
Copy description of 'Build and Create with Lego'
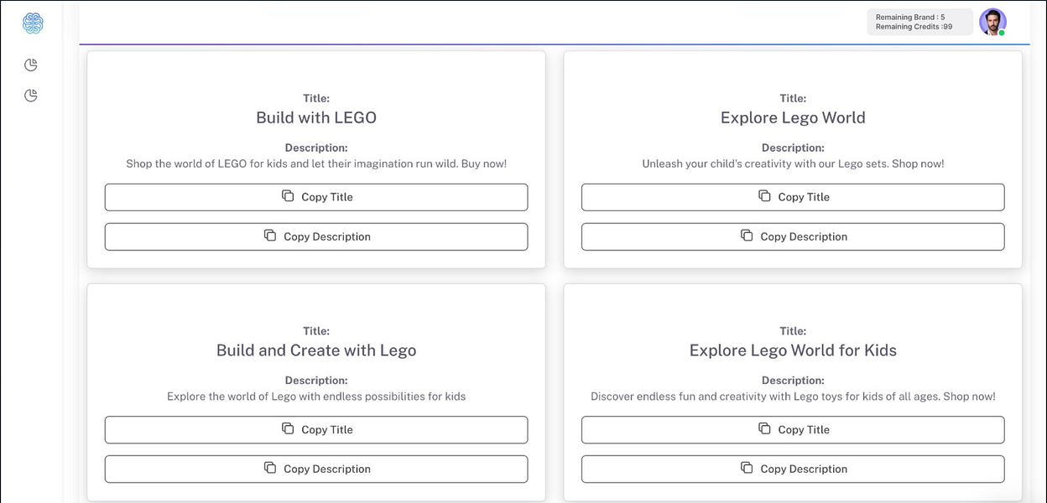pyautogui.click(x=316, y=469)
